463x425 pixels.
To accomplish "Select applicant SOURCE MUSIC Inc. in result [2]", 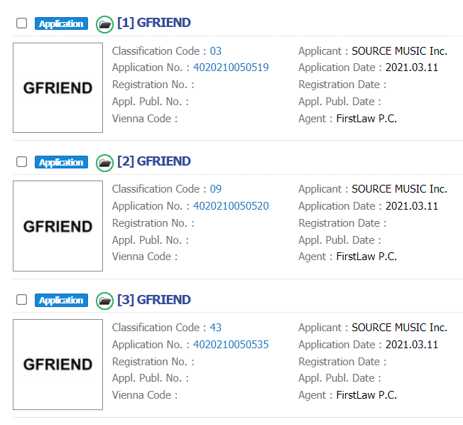I will 400,189.
